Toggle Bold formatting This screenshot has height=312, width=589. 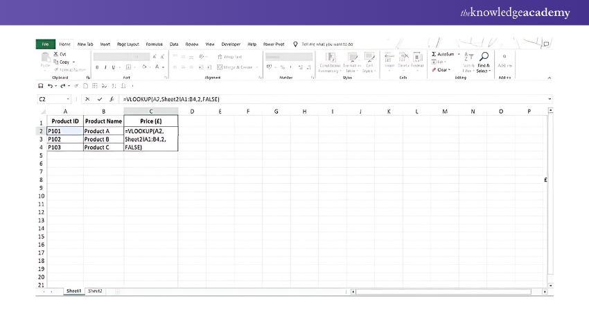tap(97, 67)
